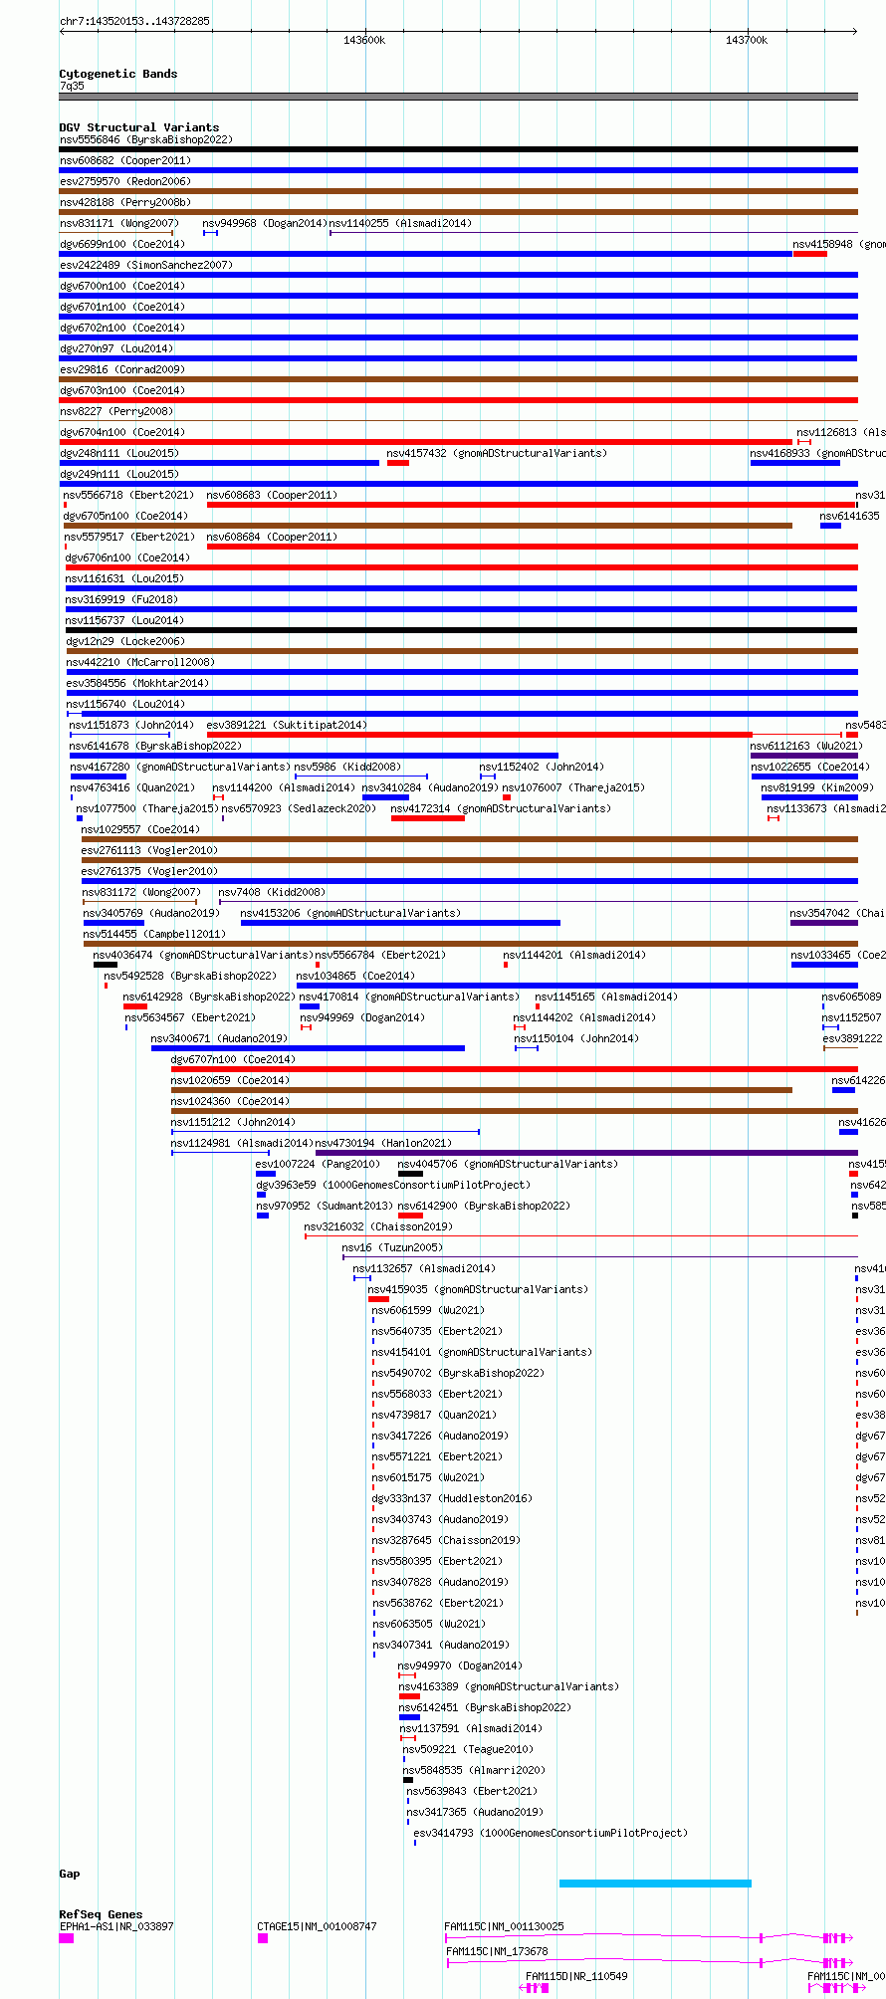Image resolution: width=886 pixels, height=1999 pixels.
Task: Open variant nsv608682 (Cooper2011)
Action: [458, 170]
